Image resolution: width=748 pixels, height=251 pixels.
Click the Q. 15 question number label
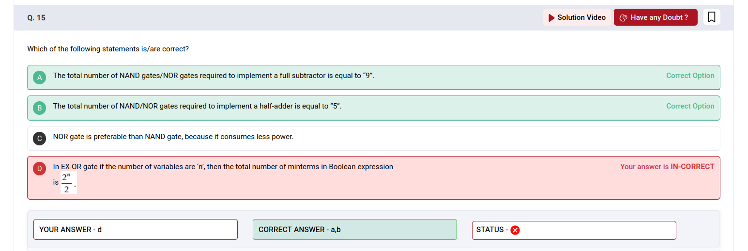pos(36,18)
